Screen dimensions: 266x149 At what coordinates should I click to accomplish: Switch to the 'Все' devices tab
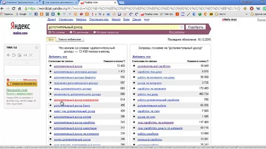pos(51,39)
